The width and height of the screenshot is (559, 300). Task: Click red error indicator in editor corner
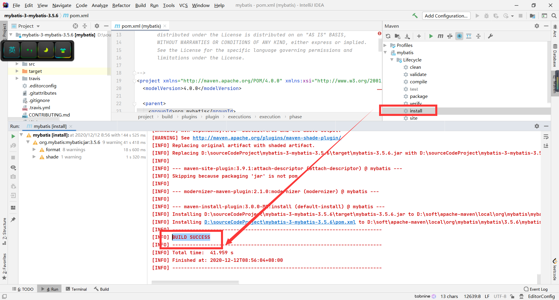click(x=379, y=33)
